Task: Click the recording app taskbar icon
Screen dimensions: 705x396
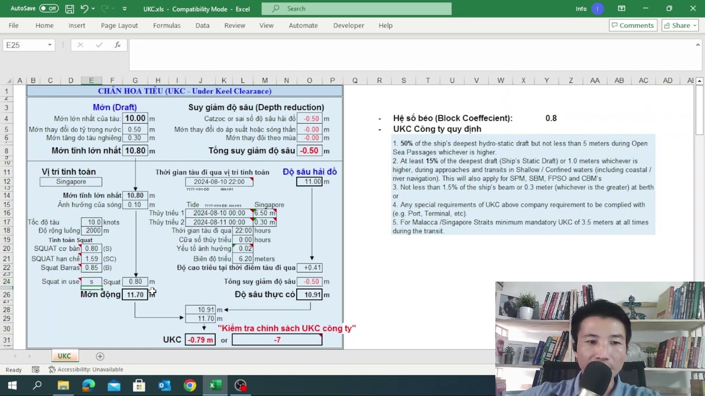Action: pos(241,386)
